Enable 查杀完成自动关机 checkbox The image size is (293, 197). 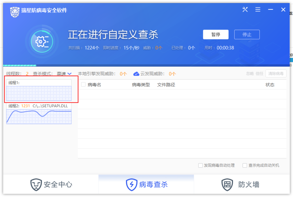point(245,165)
